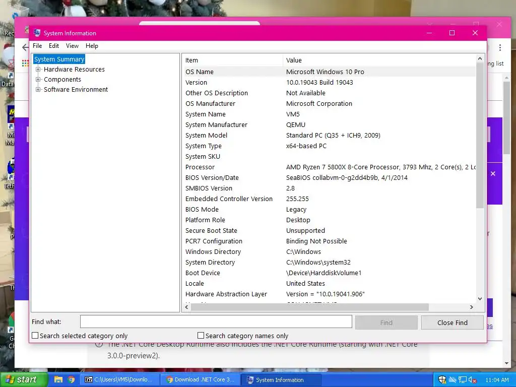Screen dimensions: 516x387
Task: Switch to Download .NET Core taskbar item
Action: click(x=201, y=379)
